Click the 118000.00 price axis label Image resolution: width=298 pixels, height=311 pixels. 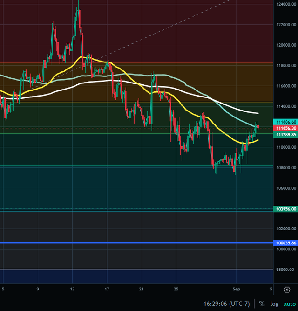coord(286,65)
